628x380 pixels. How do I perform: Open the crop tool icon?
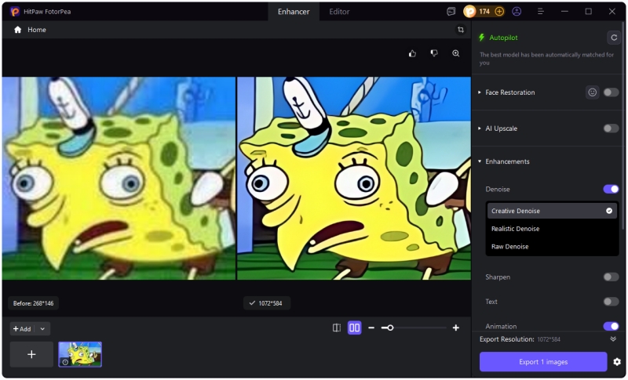click(x=461, y=30)
